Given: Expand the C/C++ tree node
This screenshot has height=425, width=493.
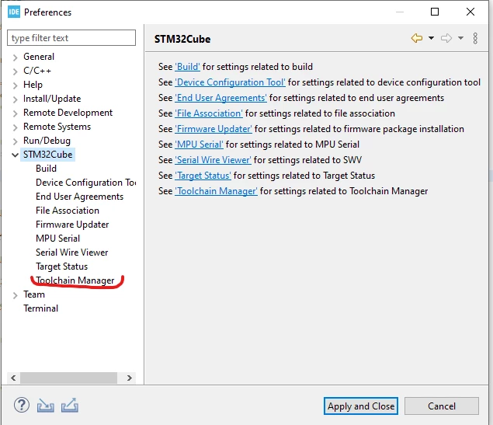Looking at the screenshot, I should pos(15,71).
